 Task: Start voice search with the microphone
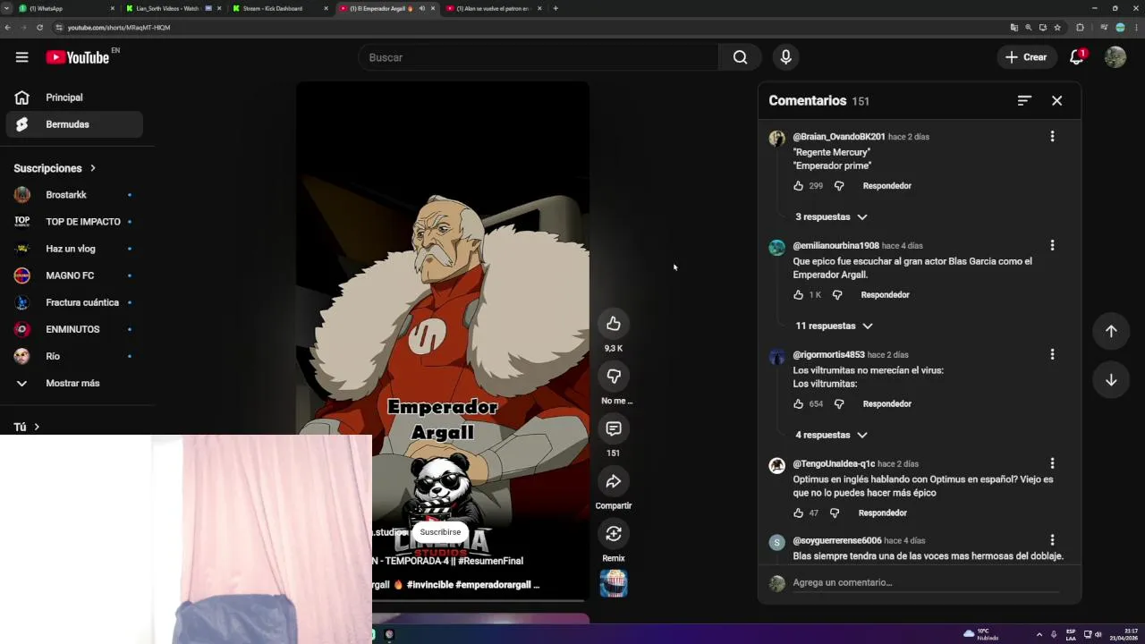[785, 57]
